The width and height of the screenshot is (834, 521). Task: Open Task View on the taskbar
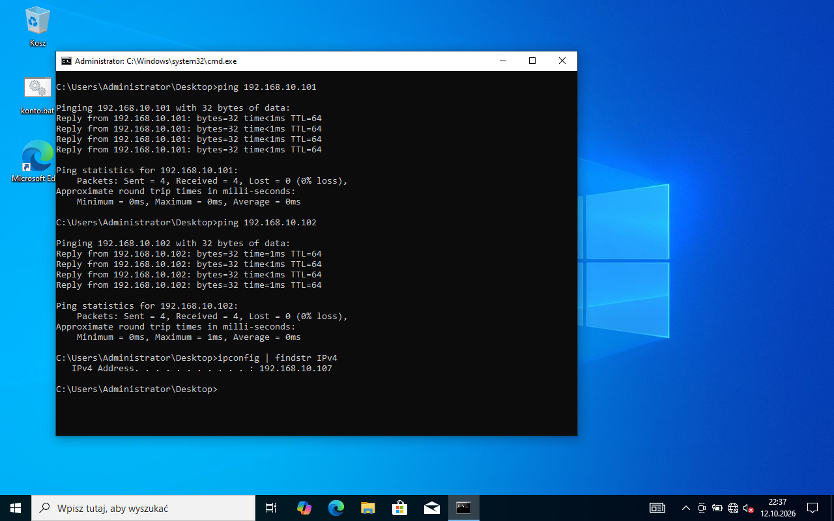271,508
